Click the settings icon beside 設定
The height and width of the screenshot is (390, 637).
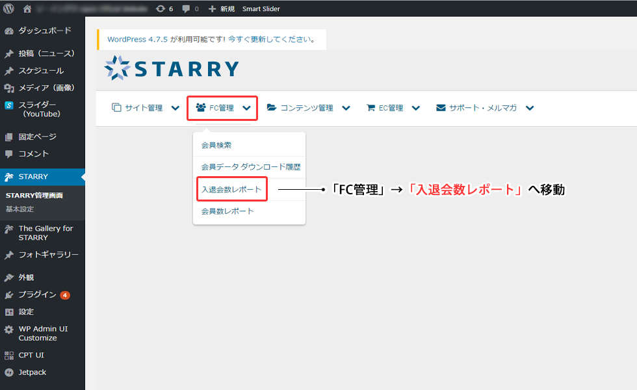coord(9,312)
